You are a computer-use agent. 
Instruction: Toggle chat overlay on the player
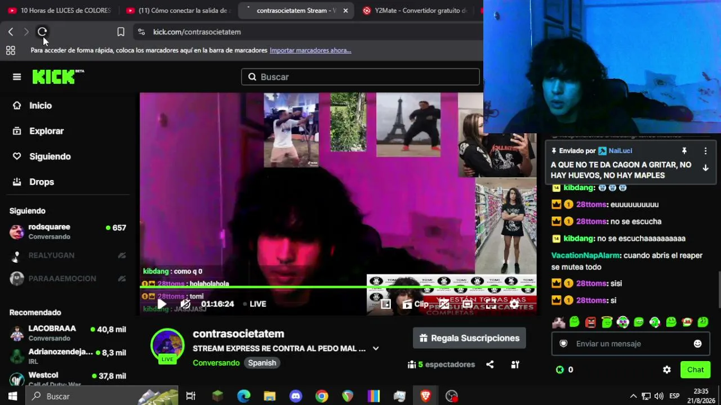[444, 304]
